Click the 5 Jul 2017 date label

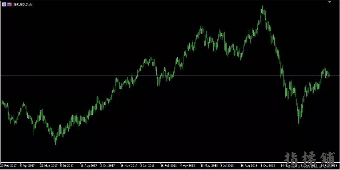(x=67, y=165)
